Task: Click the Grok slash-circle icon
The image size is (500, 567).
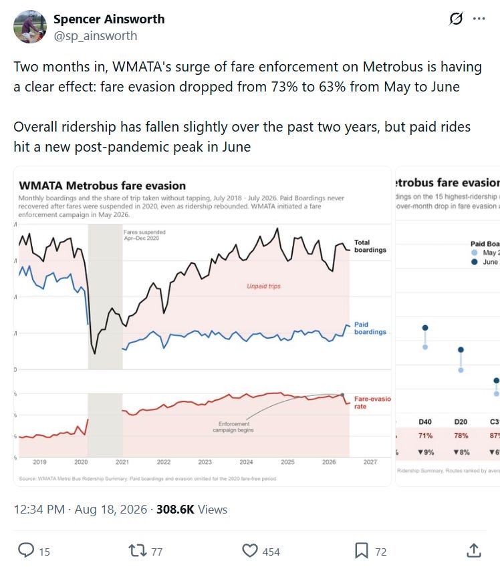Action: [456, 19]
